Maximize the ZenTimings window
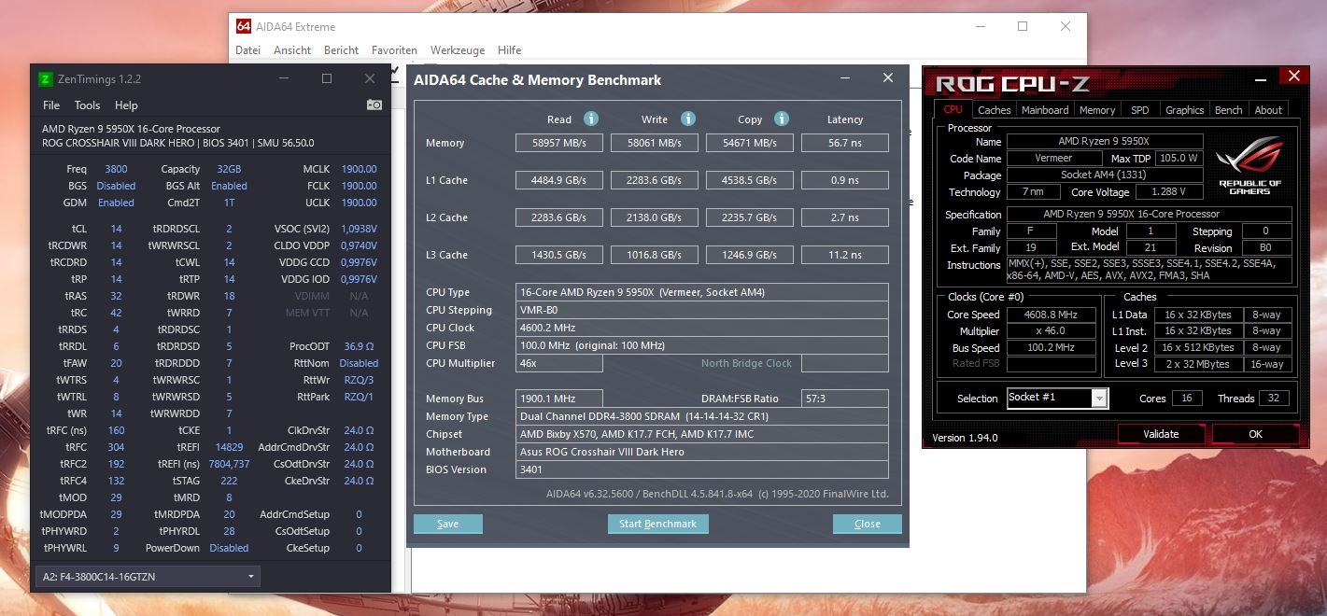Viewport: 1327px width, 616px height. pyautogui.click(x=326, y=78)
